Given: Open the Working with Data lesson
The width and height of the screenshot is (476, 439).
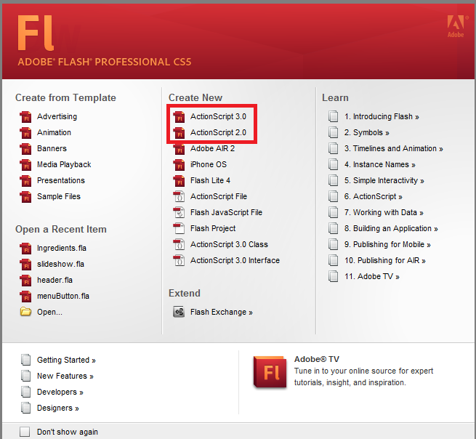Looking at the screenshot, I should pos(384,212).
